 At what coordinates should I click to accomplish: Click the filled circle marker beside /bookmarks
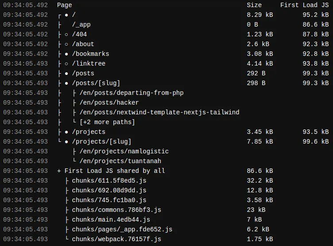click(66, 54)
